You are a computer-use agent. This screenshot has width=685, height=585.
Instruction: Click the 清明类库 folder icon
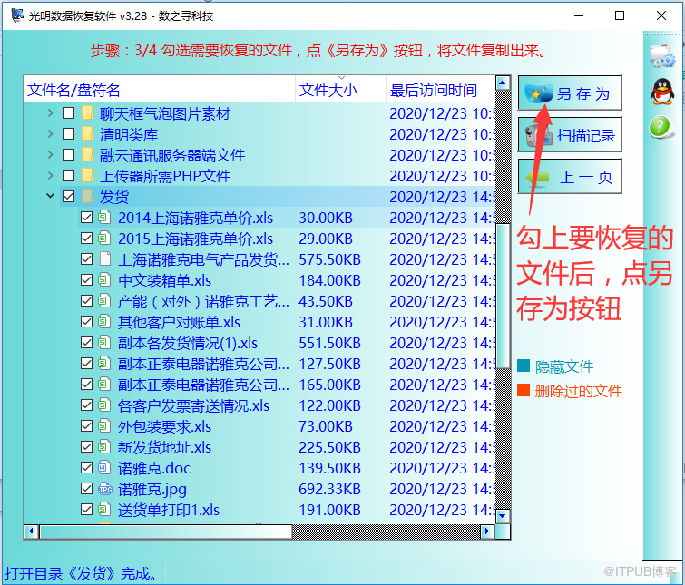tap(87, 134)
